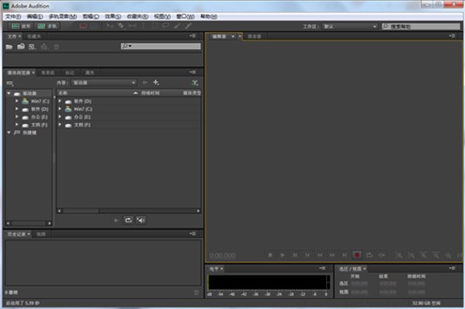The height and width of the screenshot is (309, 465).
Task: Select the Marquee Selection tool
Action: click(x=154, y=26)
